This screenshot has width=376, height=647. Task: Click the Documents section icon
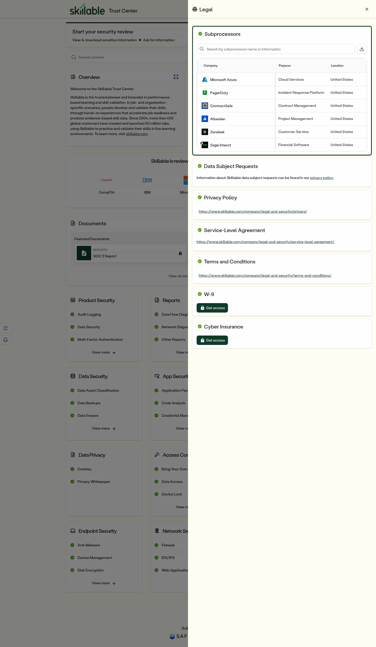tap(73, 223)
